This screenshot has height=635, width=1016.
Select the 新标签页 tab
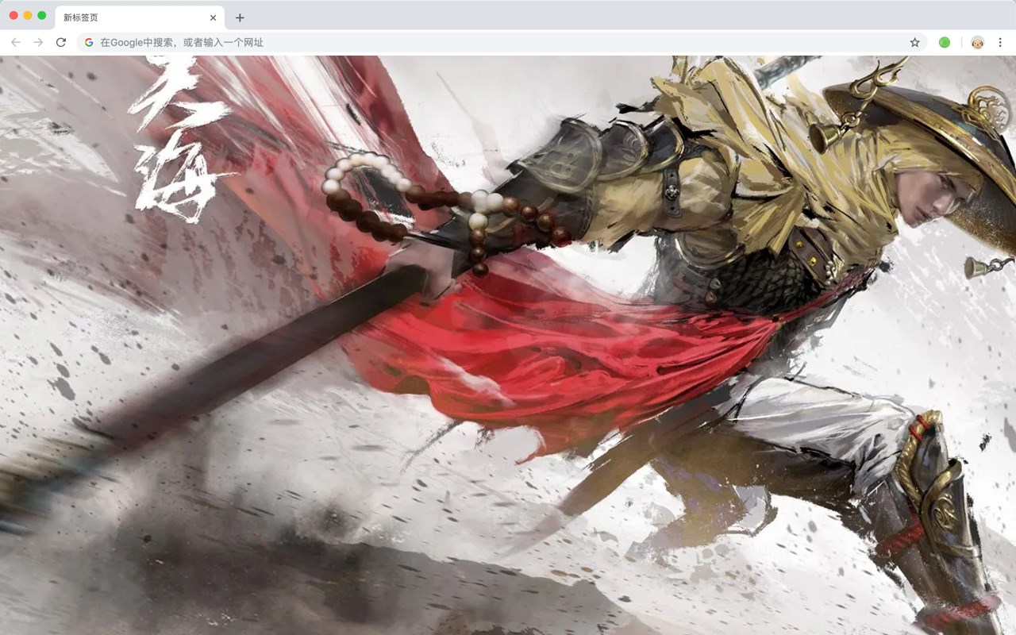click(140, 17)
